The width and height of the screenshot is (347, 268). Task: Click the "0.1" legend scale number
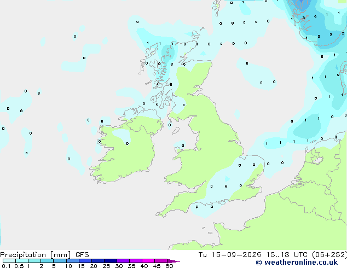coord(6,266)
